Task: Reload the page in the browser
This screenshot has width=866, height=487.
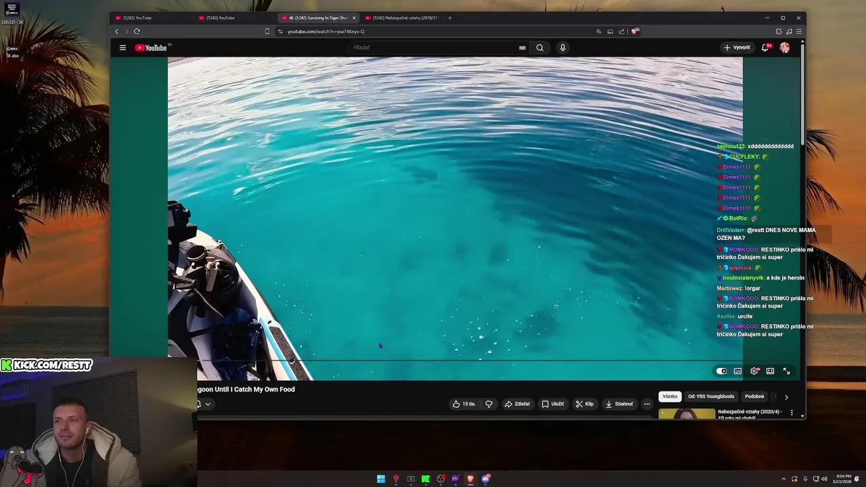Action: [x=137, y=31]
